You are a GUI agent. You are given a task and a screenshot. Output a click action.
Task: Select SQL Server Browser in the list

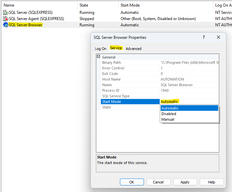(25, 25)
